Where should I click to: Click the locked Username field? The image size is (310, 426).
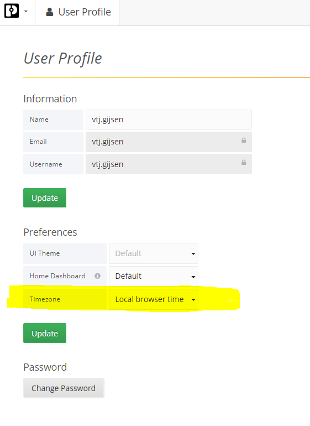click(x=169, y=164)
